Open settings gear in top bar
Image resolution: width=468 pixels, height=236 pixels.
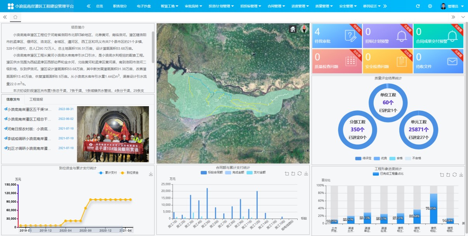430,6
